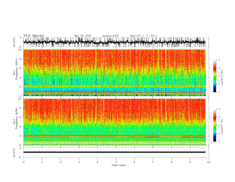Click the '10' kHz tick on ch.1 axis

coord(20,50)
